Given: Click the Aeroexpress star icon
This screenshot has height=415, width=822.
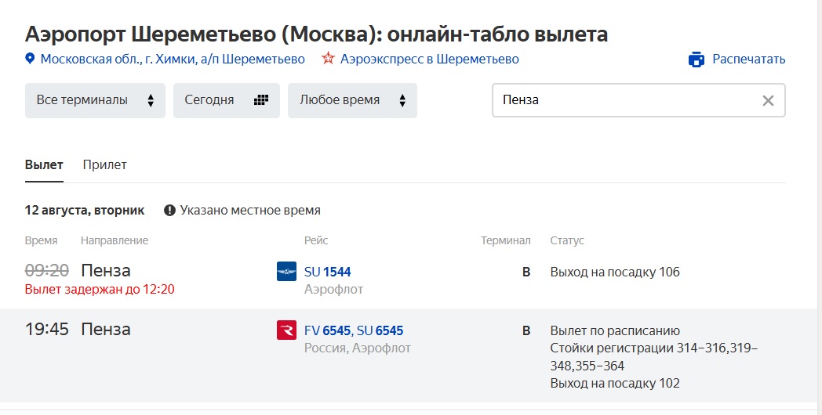Looking at the screenshot, I should 329,59.
